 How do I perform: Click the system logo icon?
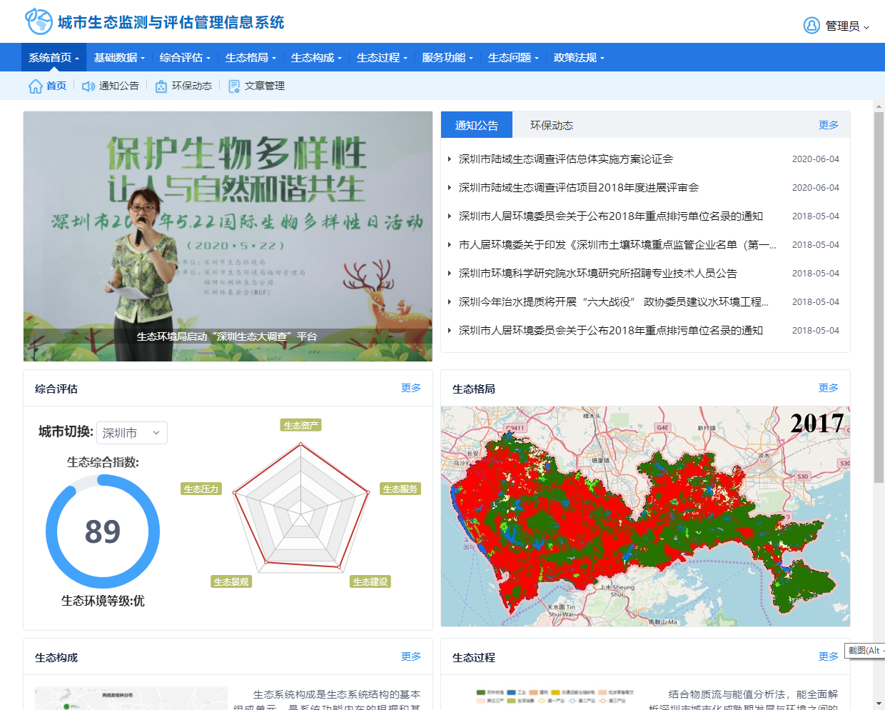pos(39,21)
